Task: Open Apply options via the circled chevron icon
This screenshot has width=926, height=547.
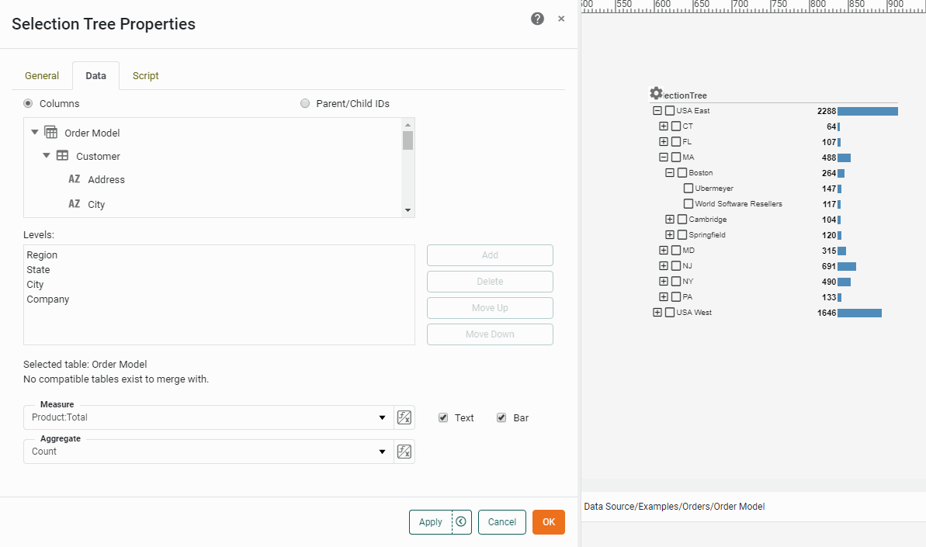Action: click(x=463, y=522)
